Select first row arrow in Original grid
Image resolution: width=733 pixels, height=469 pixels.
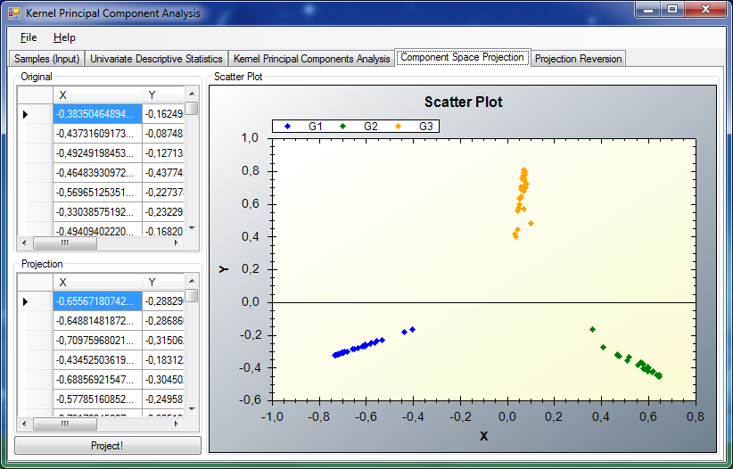point(26,114)
